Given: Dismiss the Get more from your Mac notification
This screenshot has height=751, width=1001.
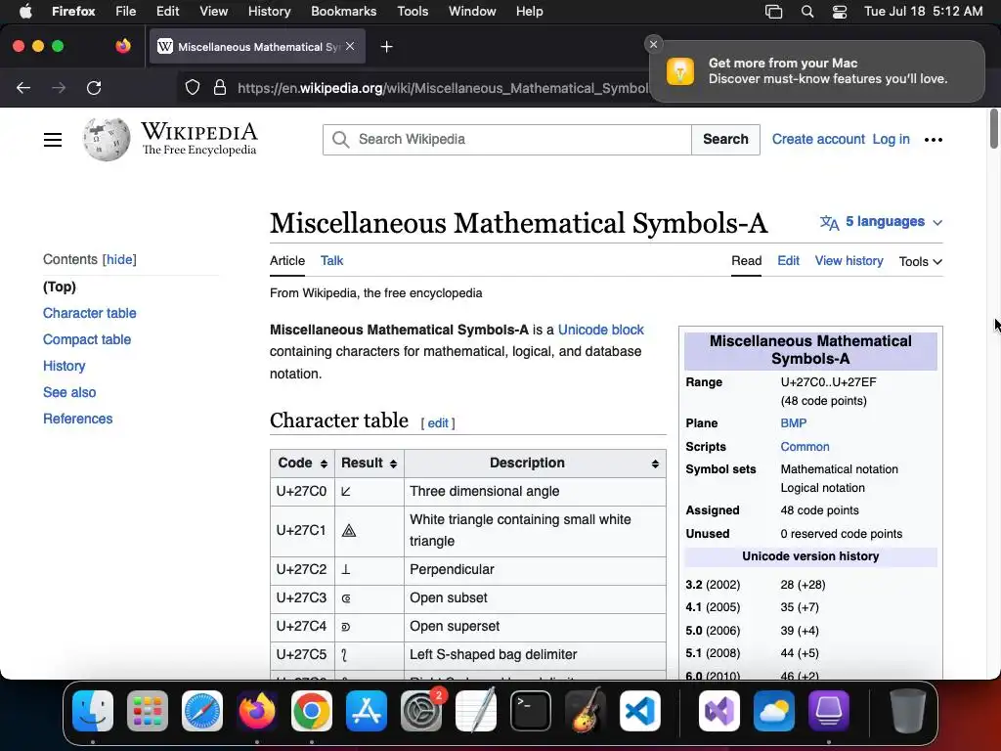Looking at the screenshot, I should (x=653, y=44).
